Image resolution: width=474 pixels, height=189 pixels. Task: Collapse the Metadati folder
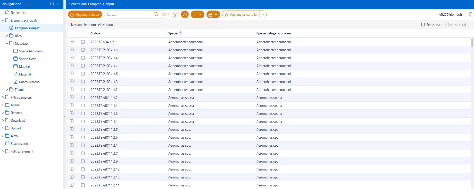pos(7,43)
